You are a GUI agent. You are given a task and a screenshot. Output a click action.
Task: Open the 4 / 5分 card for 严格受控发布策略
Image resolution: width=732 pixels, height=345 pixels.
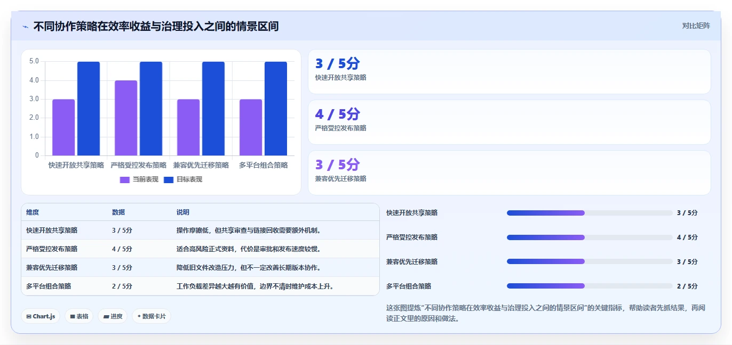point(510,122)
